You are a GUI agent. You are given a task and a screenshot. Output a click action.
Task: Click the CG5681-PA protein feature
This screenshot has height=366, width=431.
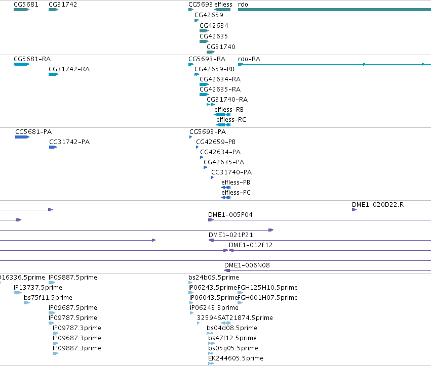[22, 137]
